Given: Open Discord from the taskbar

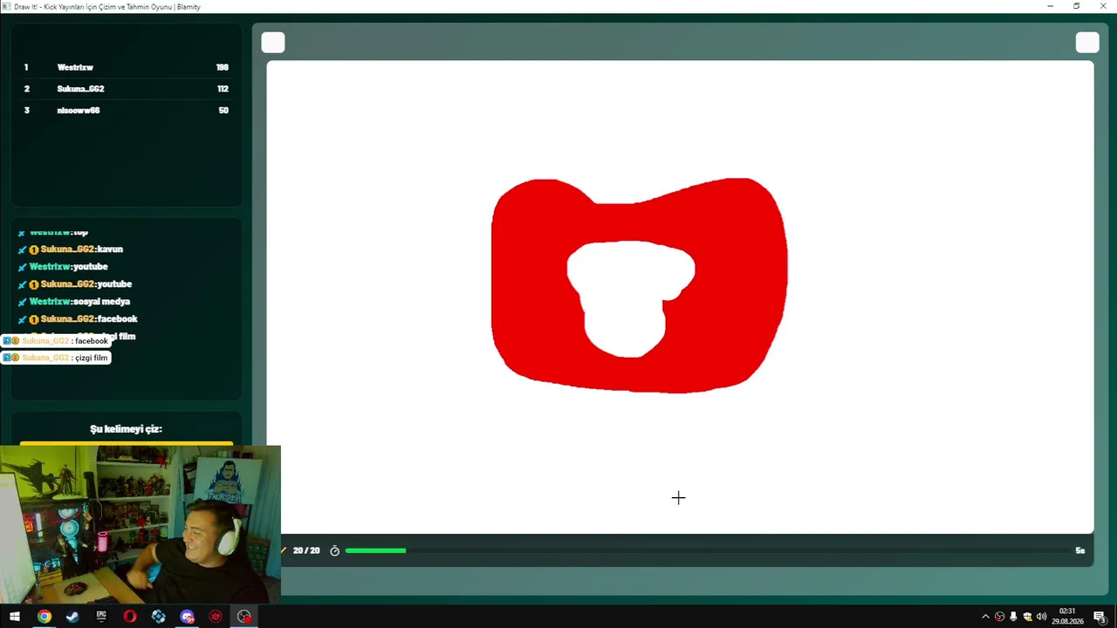Looking at the screenshot, I should 187,617.
